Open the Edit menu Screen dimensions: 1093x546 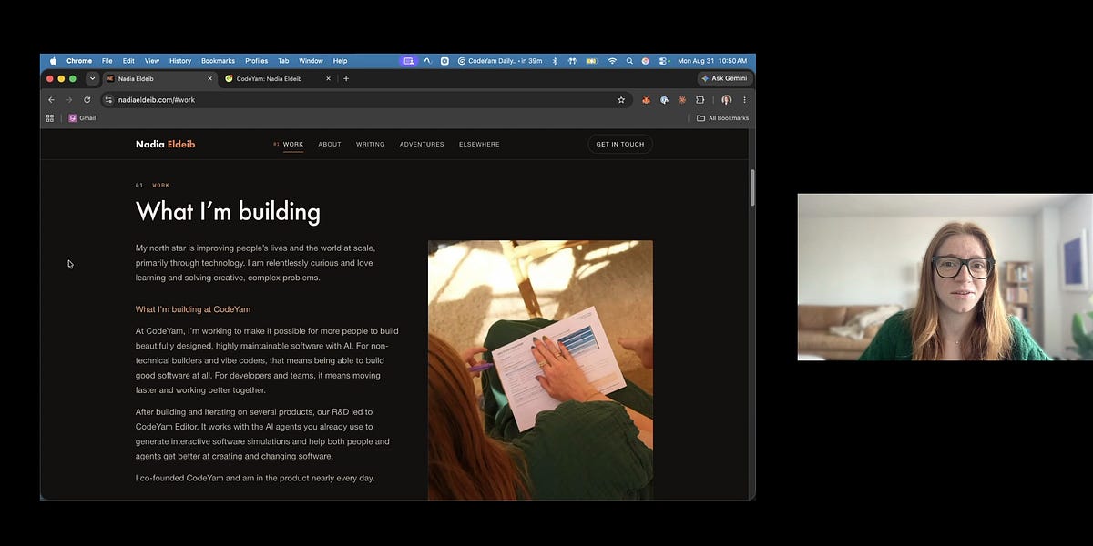coord(128,61)
